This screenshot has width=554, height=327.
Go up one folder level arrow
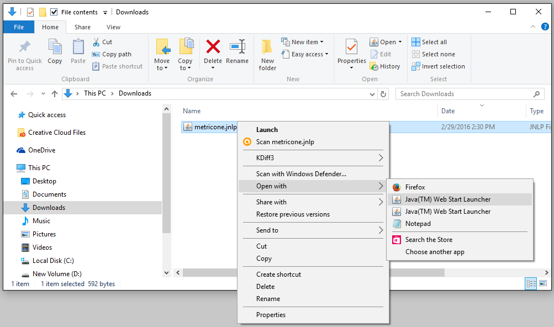click(x=55, y=94)
